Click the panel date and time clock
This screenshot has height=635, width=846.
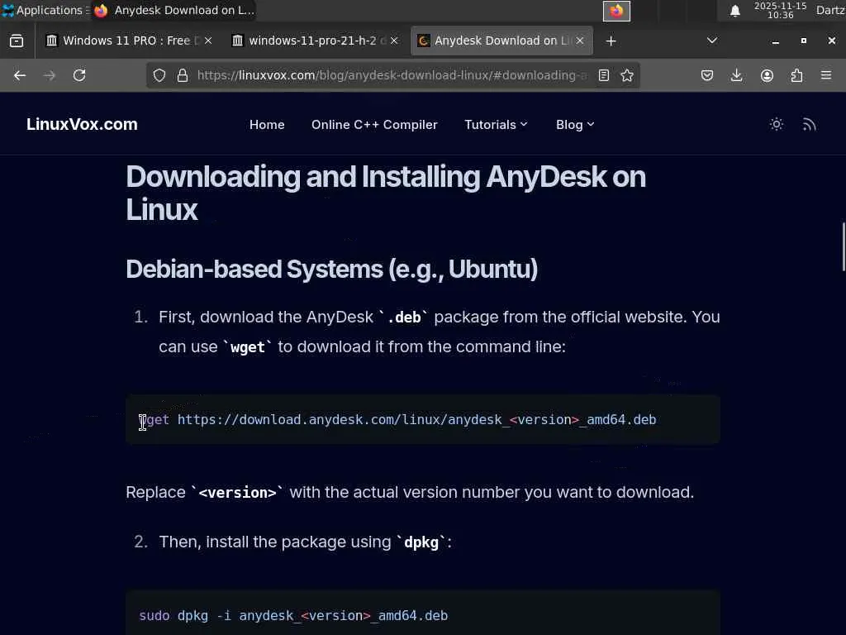point(780,10)
